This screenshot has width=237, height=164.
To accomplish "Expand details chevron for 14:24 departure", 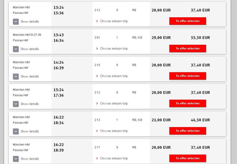I will (x=16, y=77).
